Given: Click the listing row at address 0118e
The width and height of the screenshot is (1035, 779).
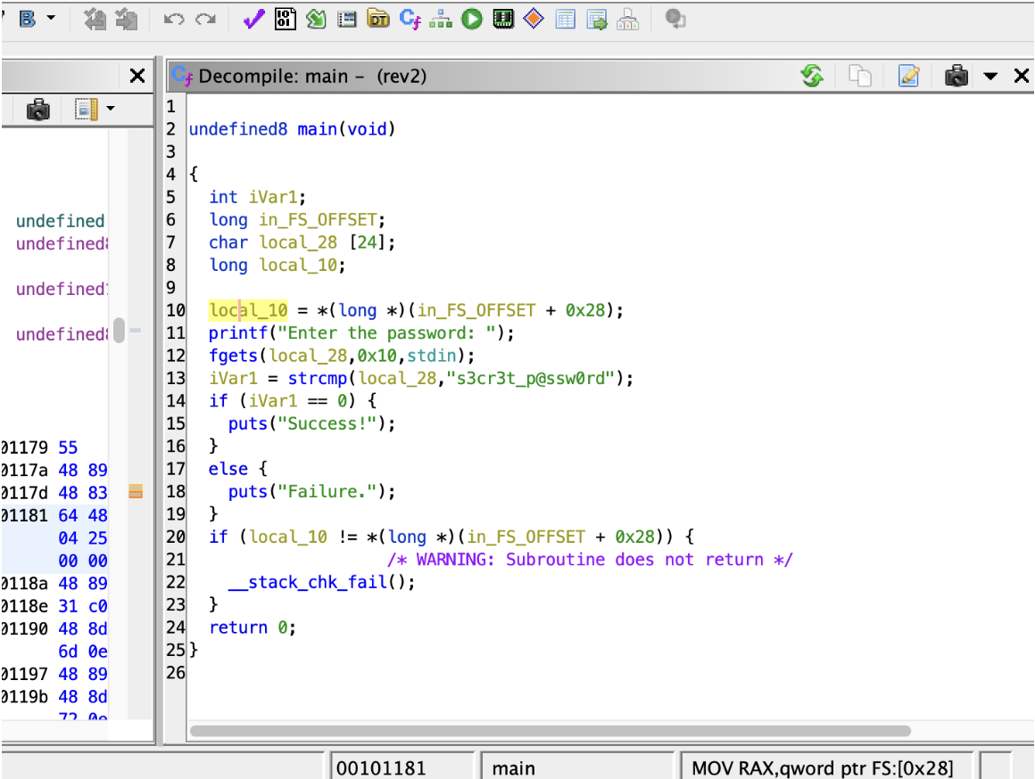Looking at the screenshot, I should click(54, 605).
